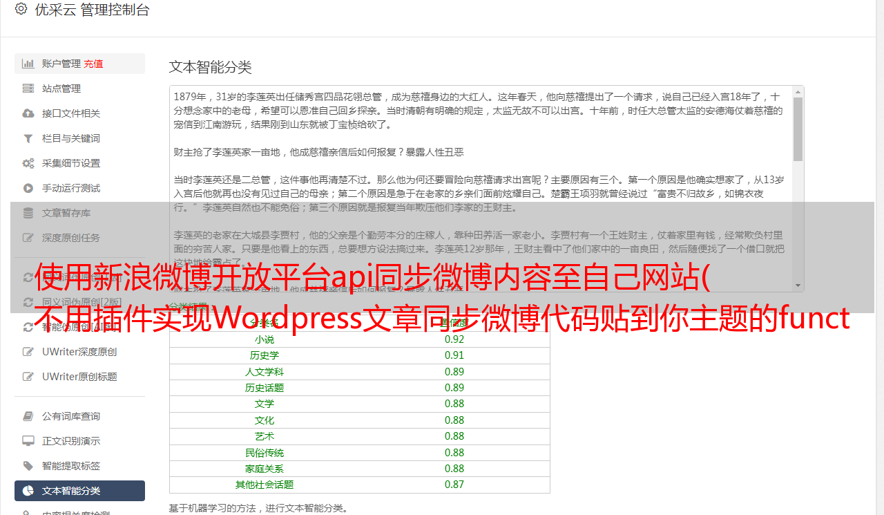The width and height of the screenshot is (884, 515).
Task: Open the UWriter原创标题 menu item
Action: pyautogui.click(x=79, y=377)
